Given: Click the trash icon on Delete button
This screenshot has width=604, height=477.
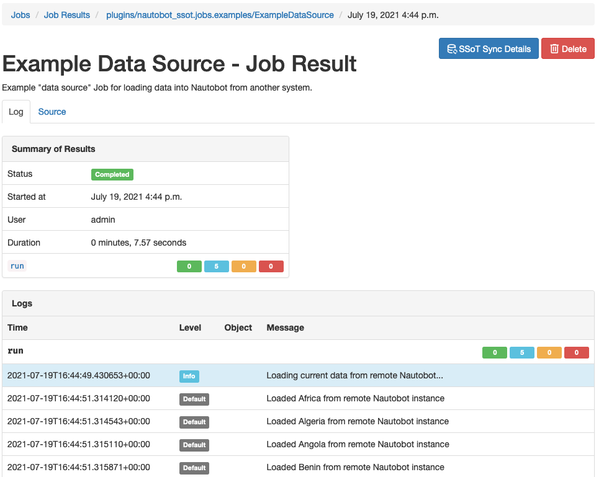Looking at the screenshot, I should coord(554,49).
